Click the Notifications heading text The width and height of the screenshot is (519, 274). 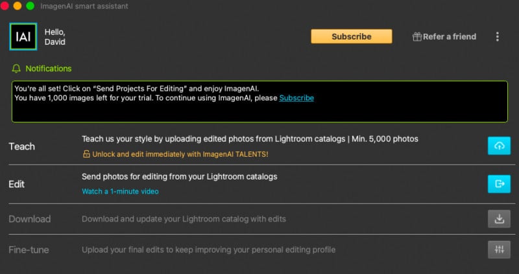tap(48, 69)
